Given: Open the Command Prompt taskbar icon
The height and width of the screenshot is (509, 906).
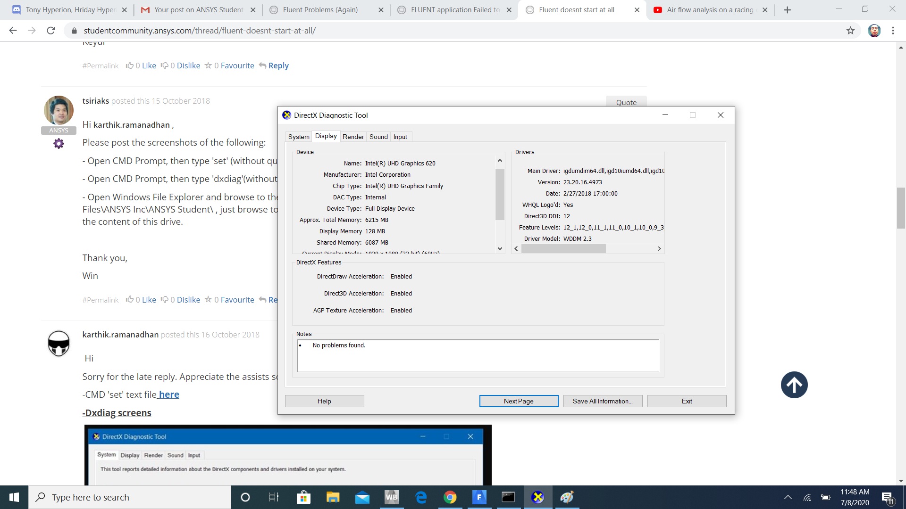Looking at the screenshot, I should [x=508, y=497].
